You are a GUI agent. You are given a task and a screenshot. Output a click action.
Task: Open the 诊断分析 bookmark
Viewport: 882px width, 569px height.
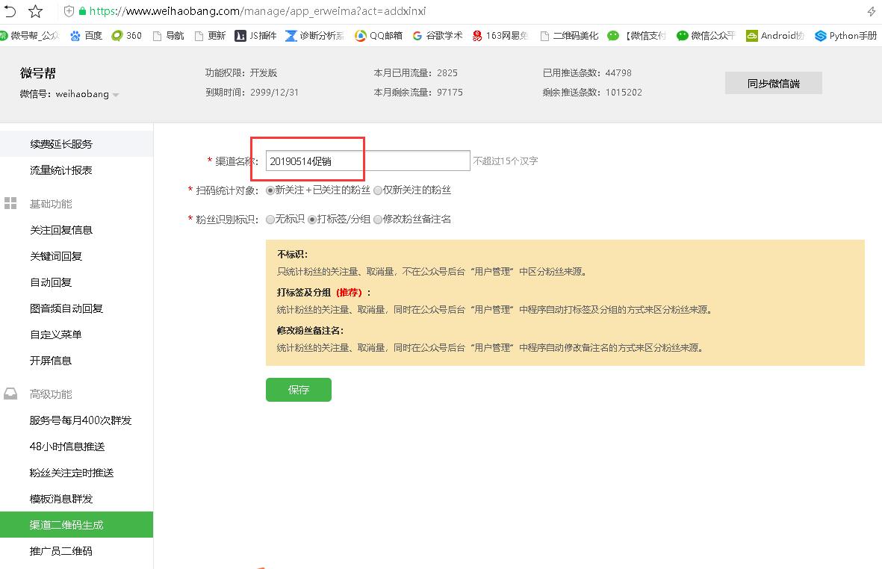[x=315, y=35]
